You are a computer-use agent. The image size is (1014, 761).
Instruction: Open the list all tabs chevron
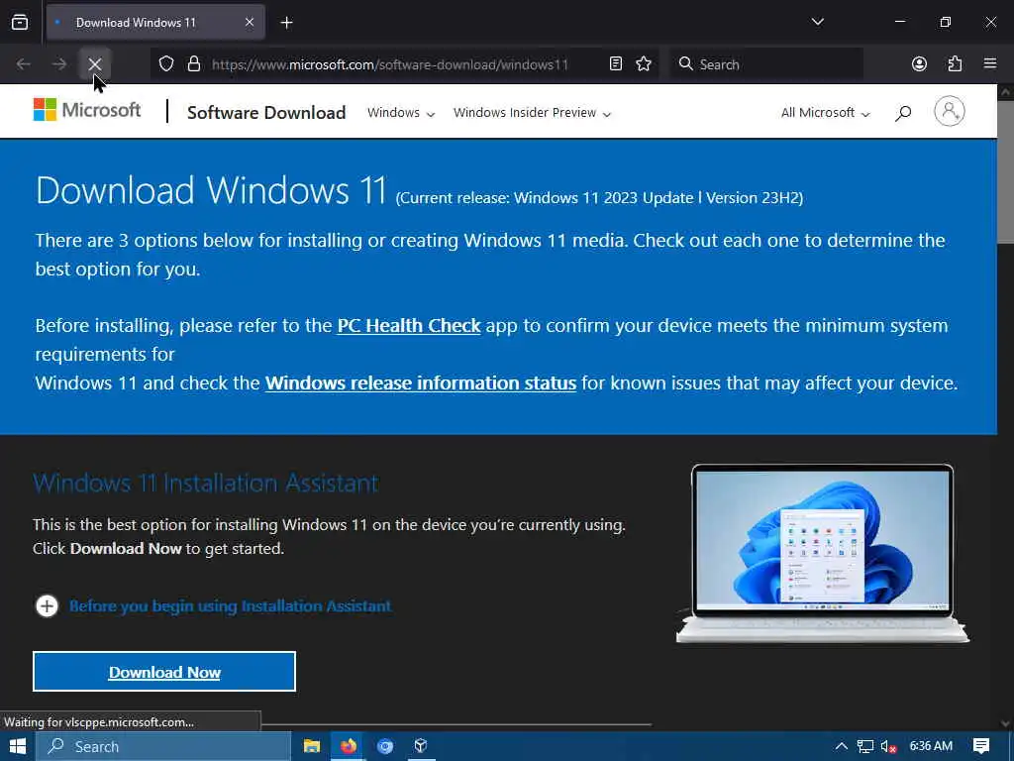(x=817, y=22)
